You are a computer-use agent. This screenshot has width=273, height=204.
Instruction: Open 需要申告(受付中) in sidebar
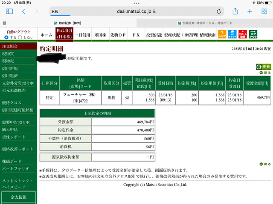pos(16,122)
